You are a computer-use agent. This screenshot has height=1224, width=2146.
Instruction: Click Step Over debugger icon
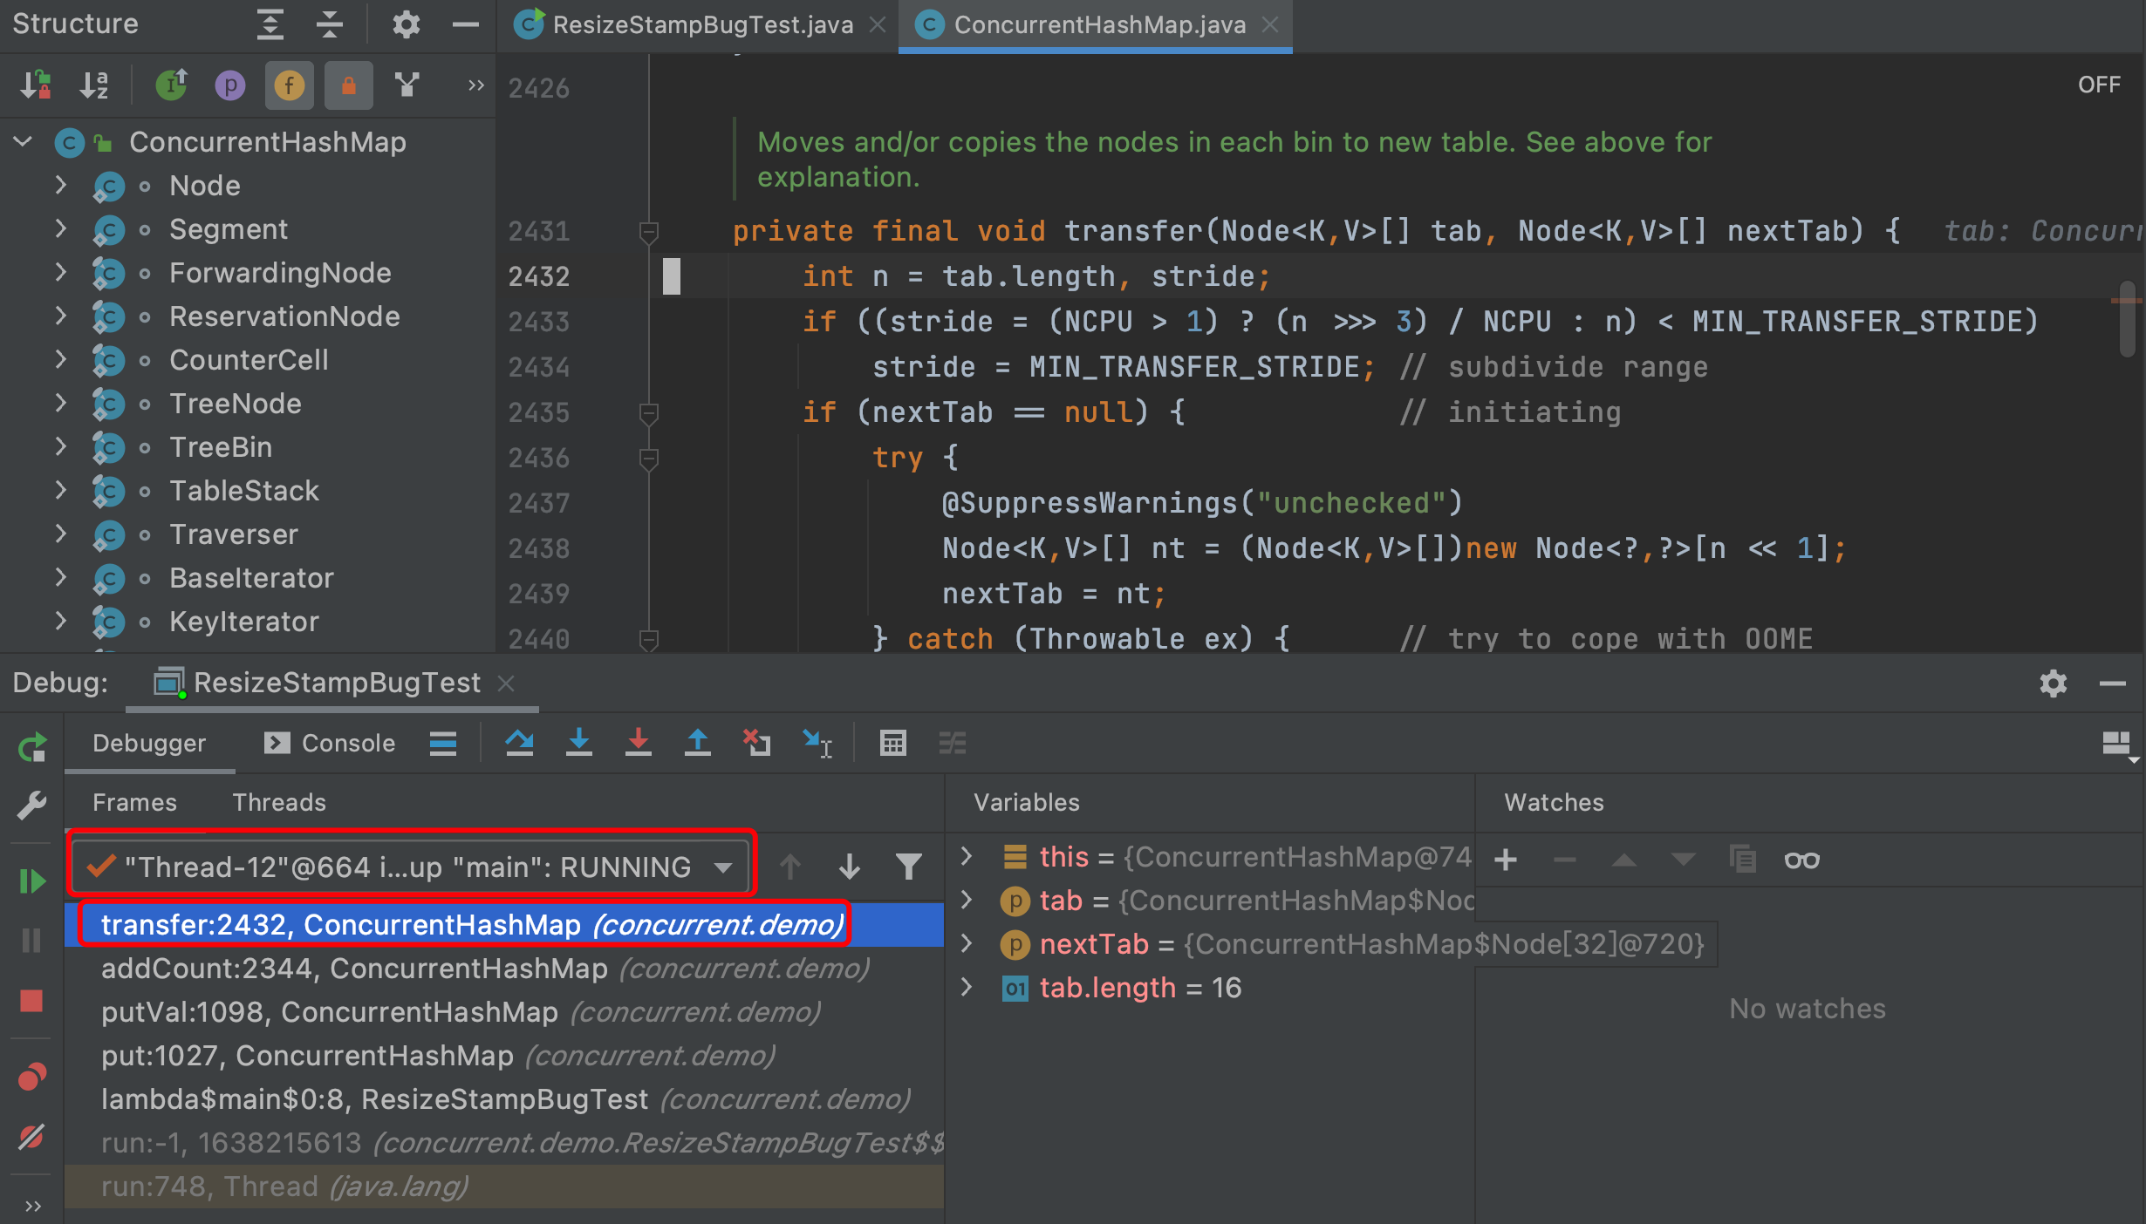(520, 743)
